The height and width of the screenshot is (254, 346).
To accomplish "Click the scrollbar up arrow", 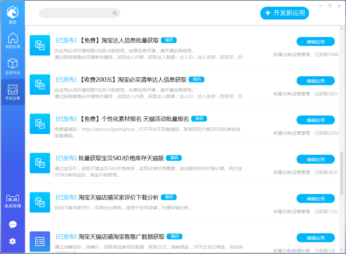I will coord(342,28).
